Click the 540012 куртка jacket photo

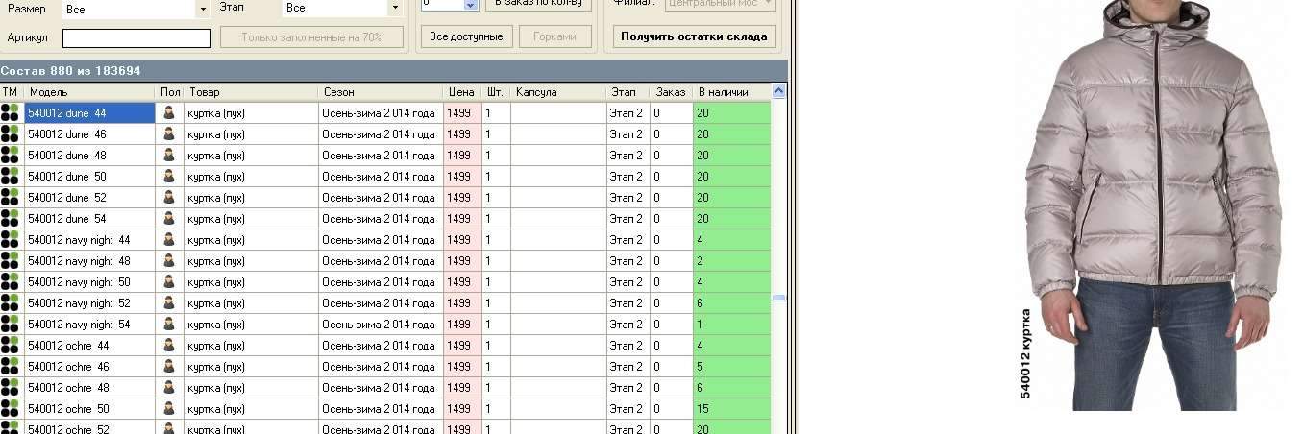(1154, 205)
